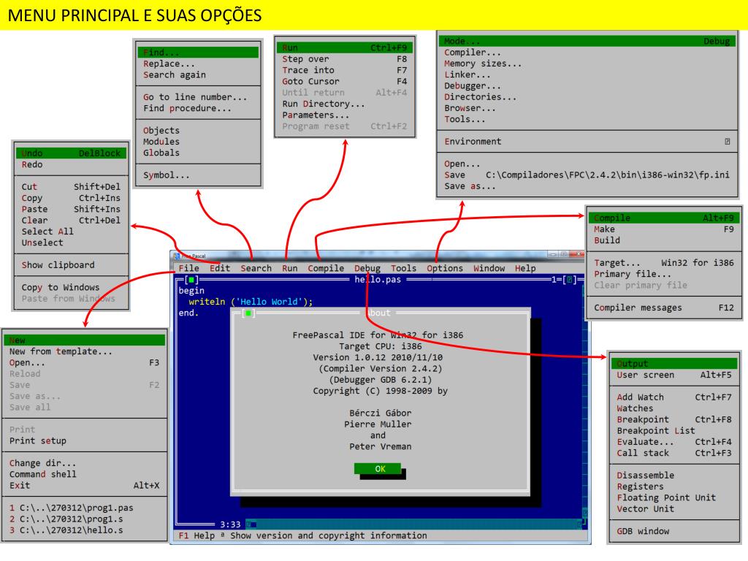The image size is (748, 561).
Task: Choose Open... F3 in the File menu
Action: tap(85, 362)
